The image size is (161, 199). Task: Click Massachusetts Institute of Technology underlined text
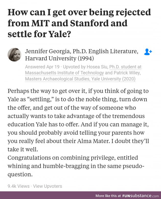click(64, 73)
